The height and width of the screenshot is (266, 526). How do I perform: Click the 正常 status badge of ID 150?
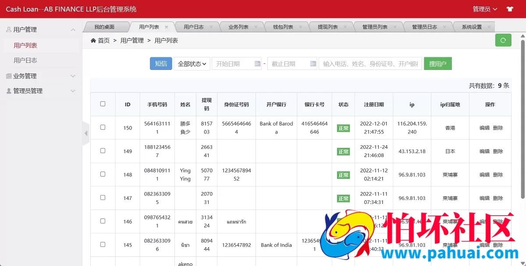(343, 128)
